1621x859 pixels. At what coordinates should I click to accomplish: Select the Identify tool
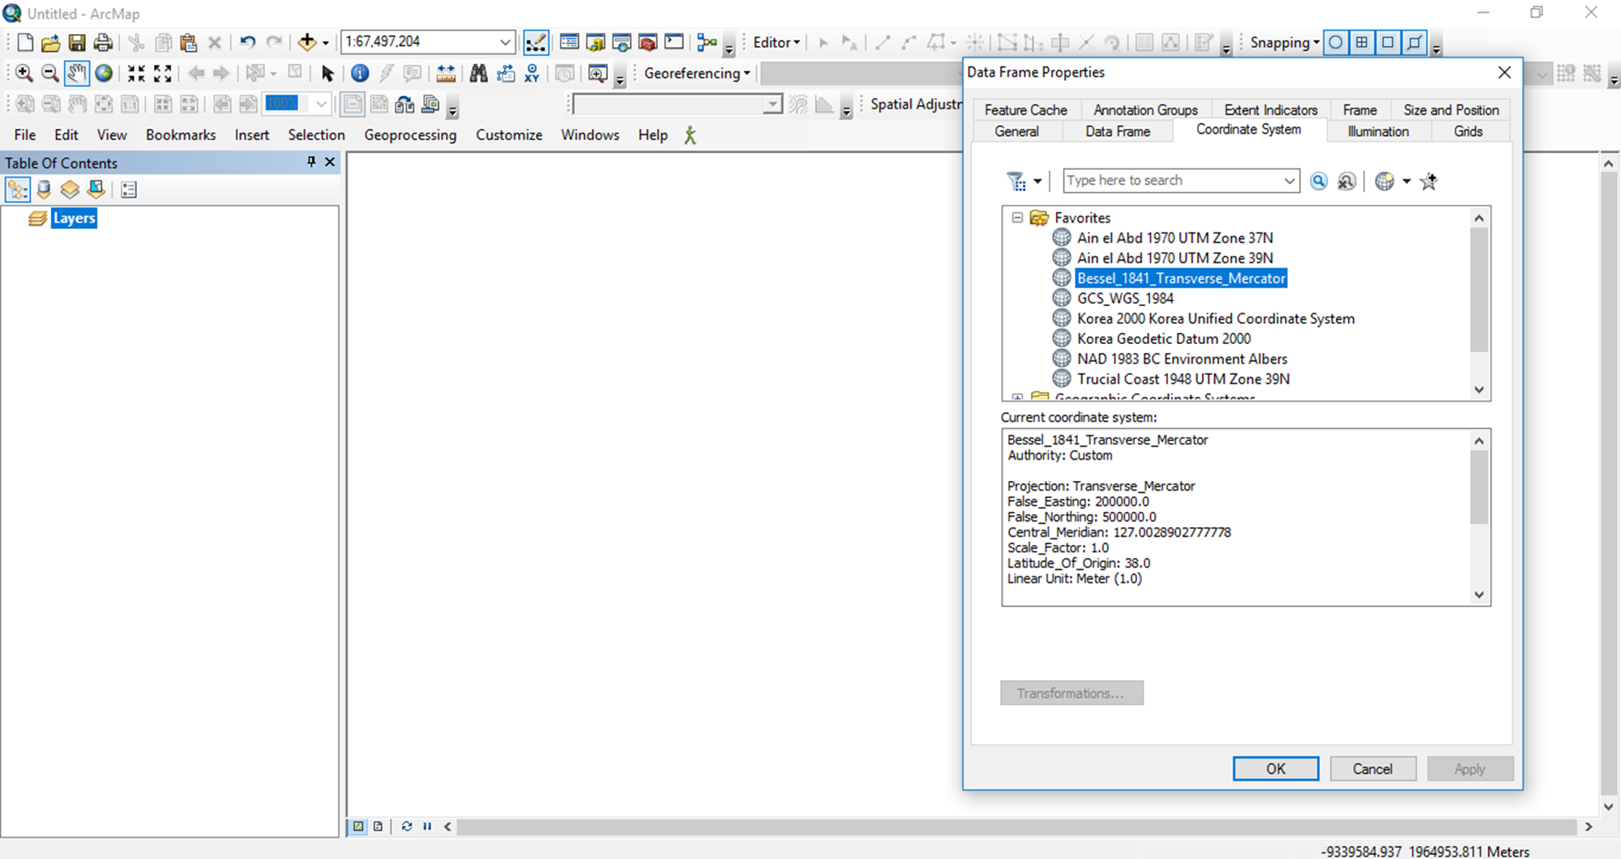[360, 74]
